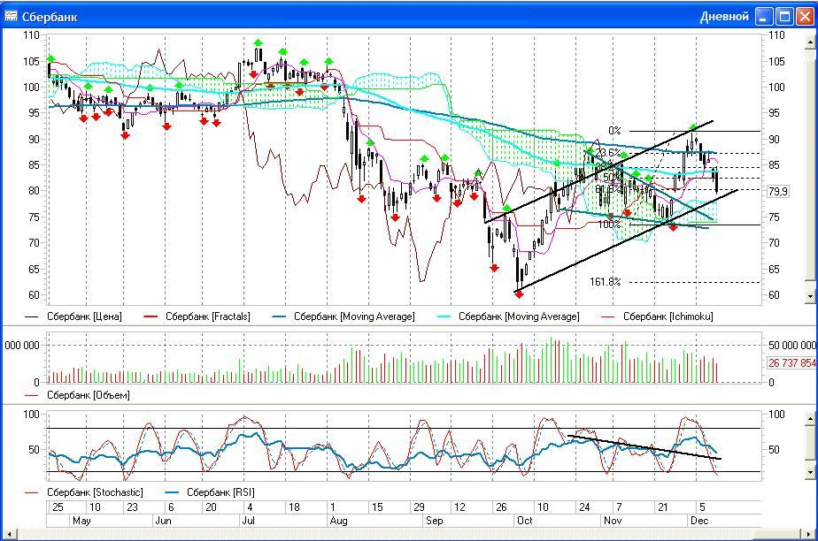This screenshot has height=541, width=818.
Task: Click the price panel scrollbar up arrow
Action: [810, 42]
